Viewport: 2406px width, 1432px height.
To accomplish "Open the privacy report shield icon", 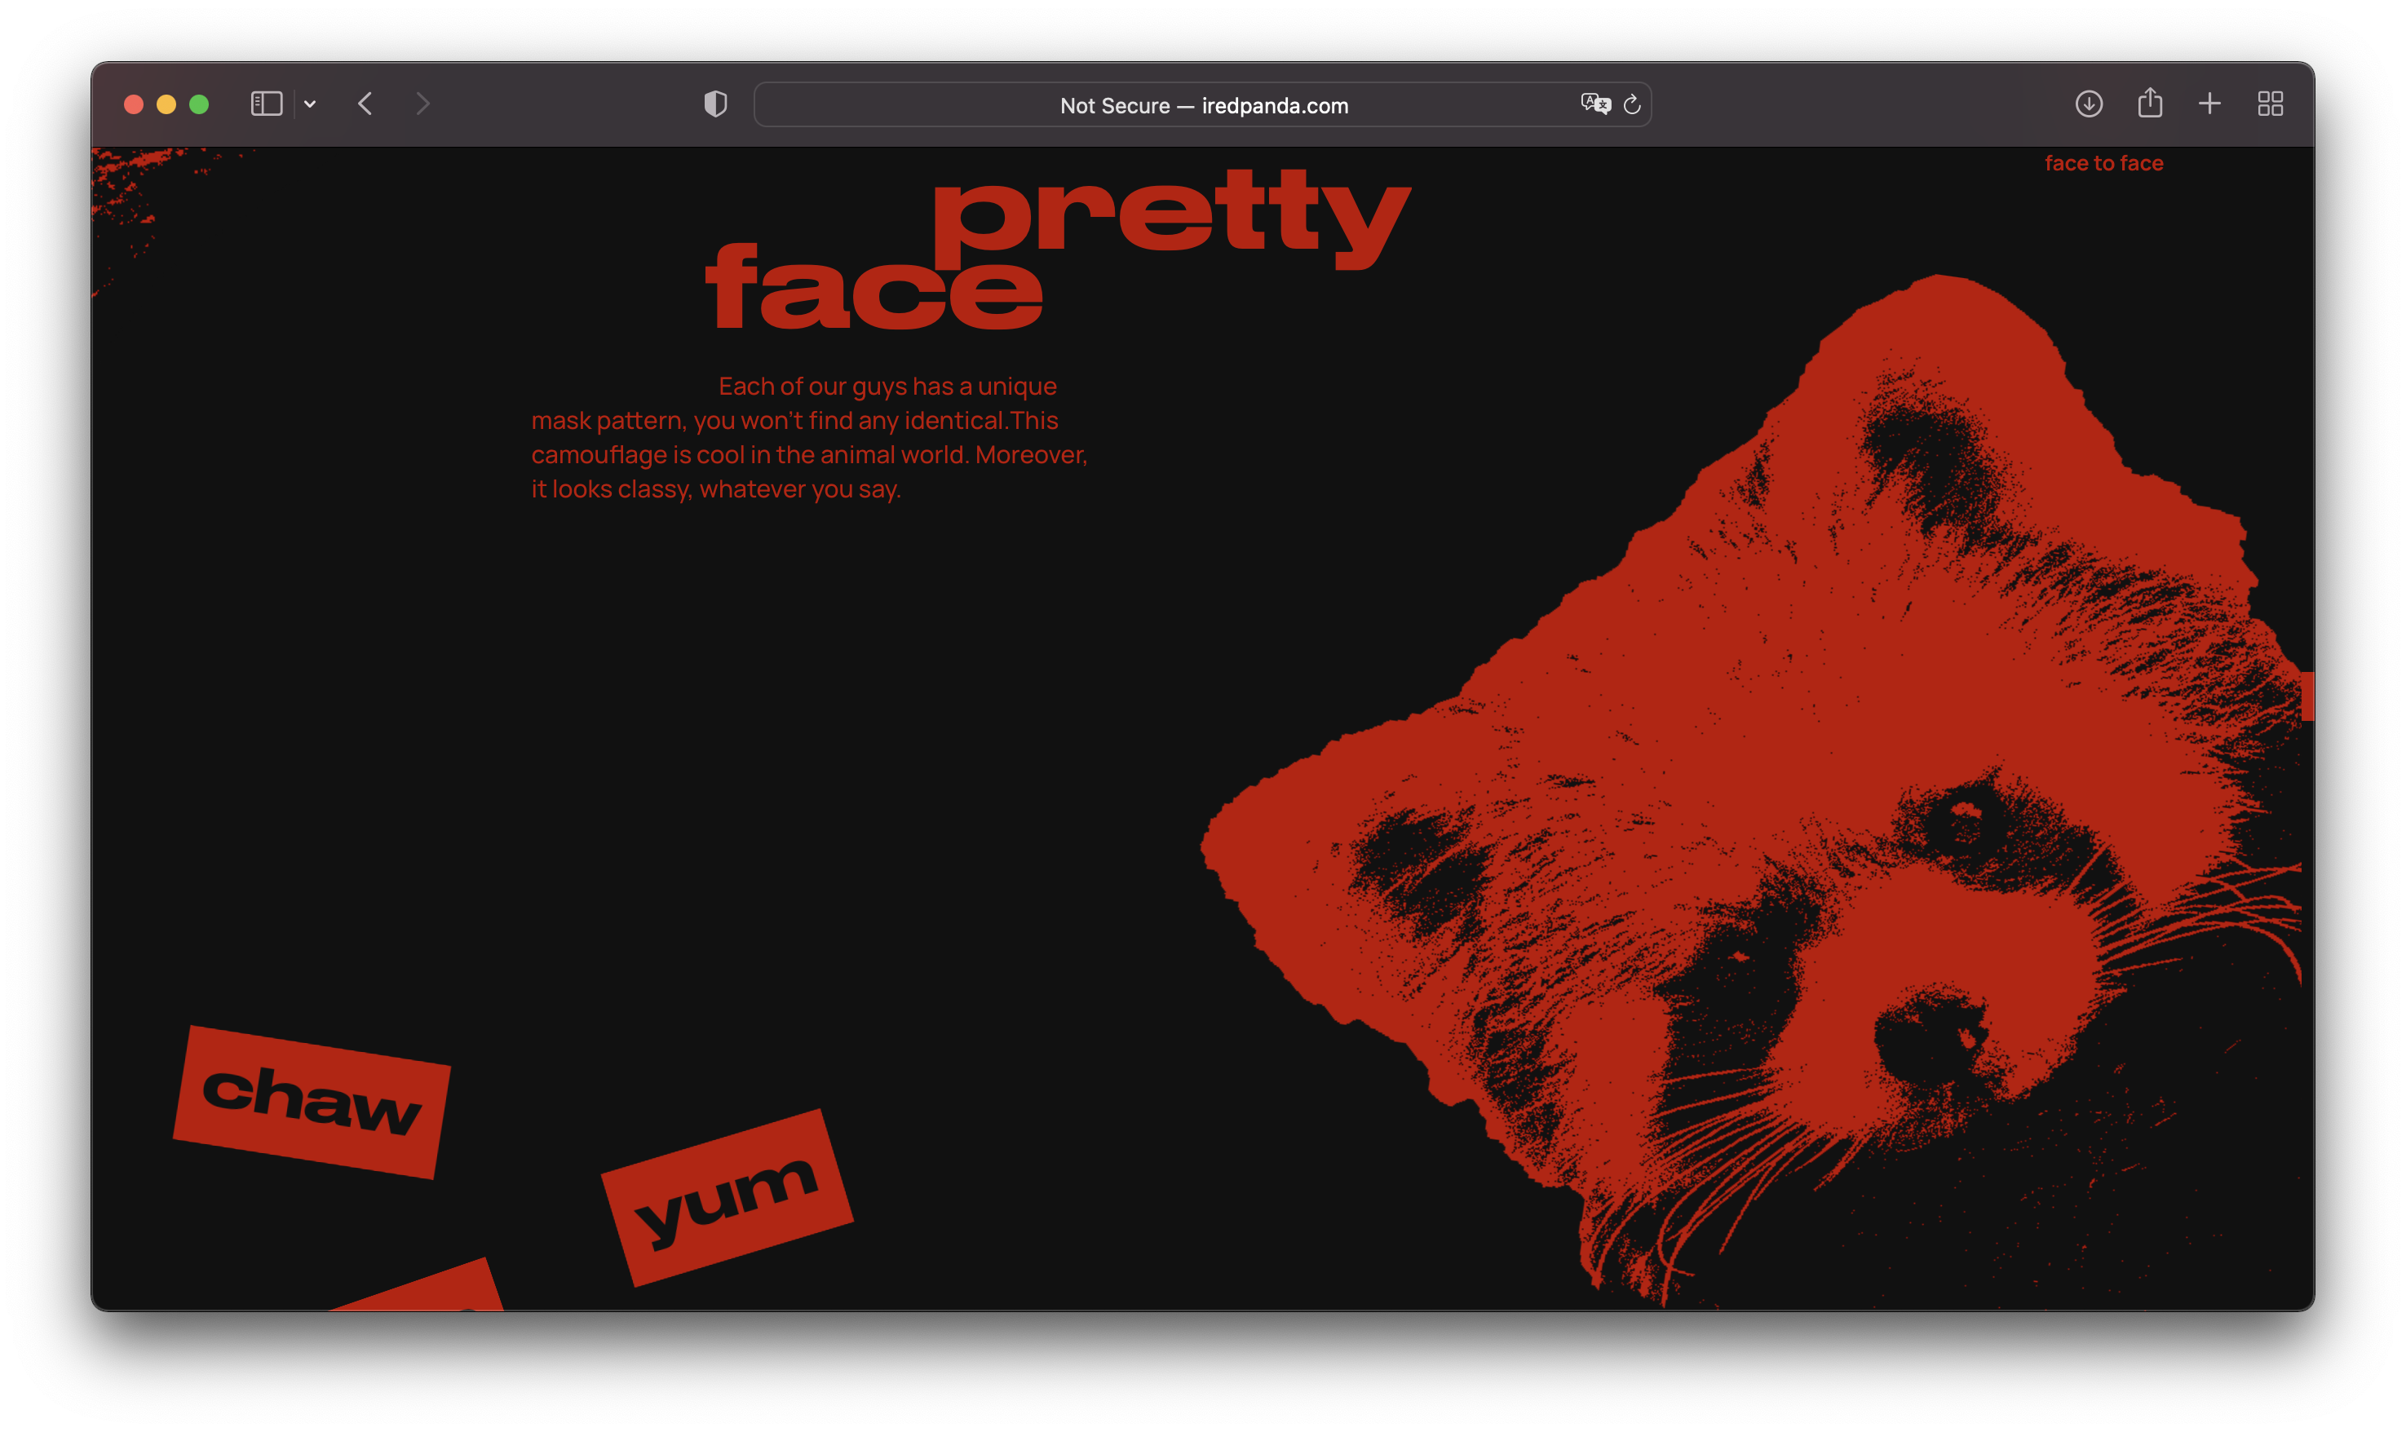I will (715, 104).
